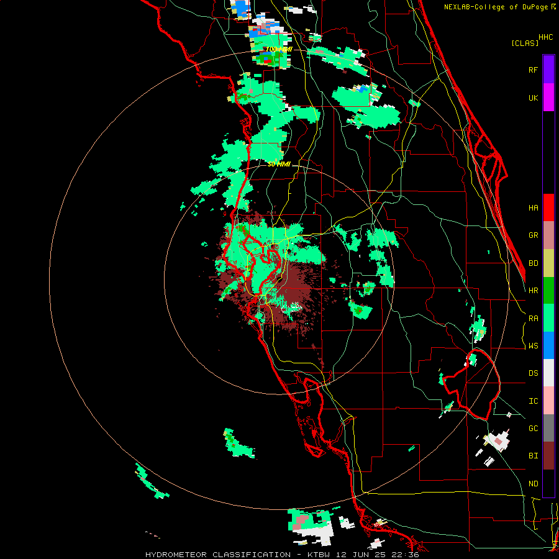
Task: Click the HA legend label
Action: pos(533,208)
